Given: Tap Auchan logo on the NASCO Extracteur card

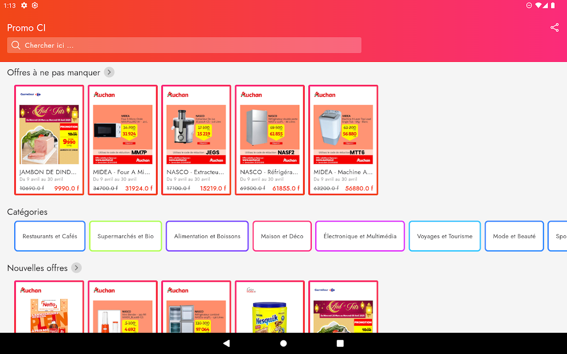Looking at the screenshot, I should [178, 95].
